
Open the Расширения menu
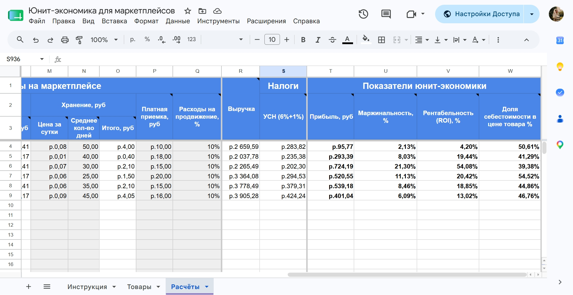pos(266,21)
